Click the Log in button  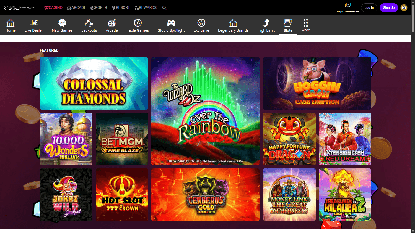[x=369, y=7]
